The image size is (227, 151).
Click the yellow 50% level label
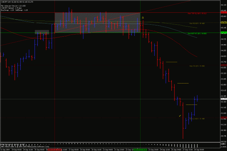(197, 23)
